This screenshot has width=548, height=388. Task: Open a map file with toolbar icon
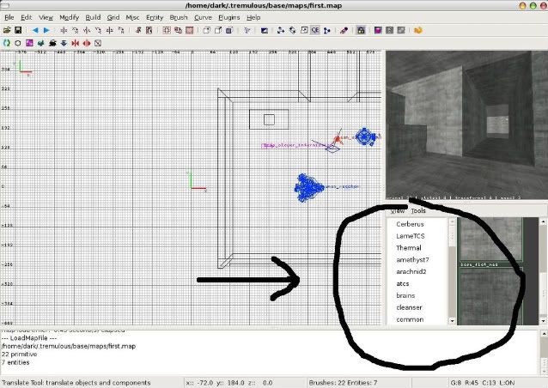(x=7, y=30)
